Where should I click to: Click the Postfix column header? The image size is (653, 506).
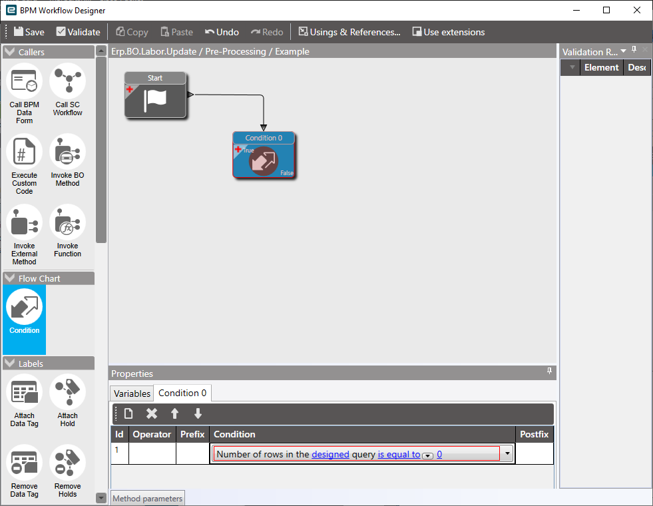click(535, 434)
